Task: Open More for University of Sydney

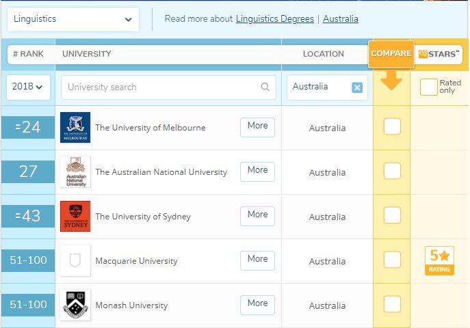Action: (x=257, y=216)
